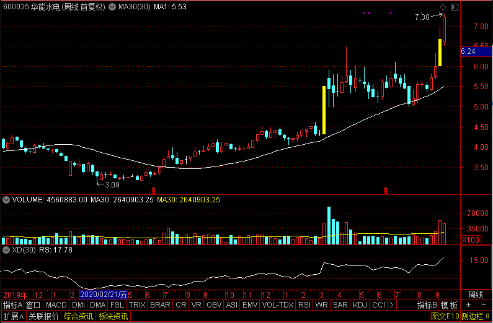493x323 pixels.
Task: Switch to the BRAR indicator
Action: 160,305
